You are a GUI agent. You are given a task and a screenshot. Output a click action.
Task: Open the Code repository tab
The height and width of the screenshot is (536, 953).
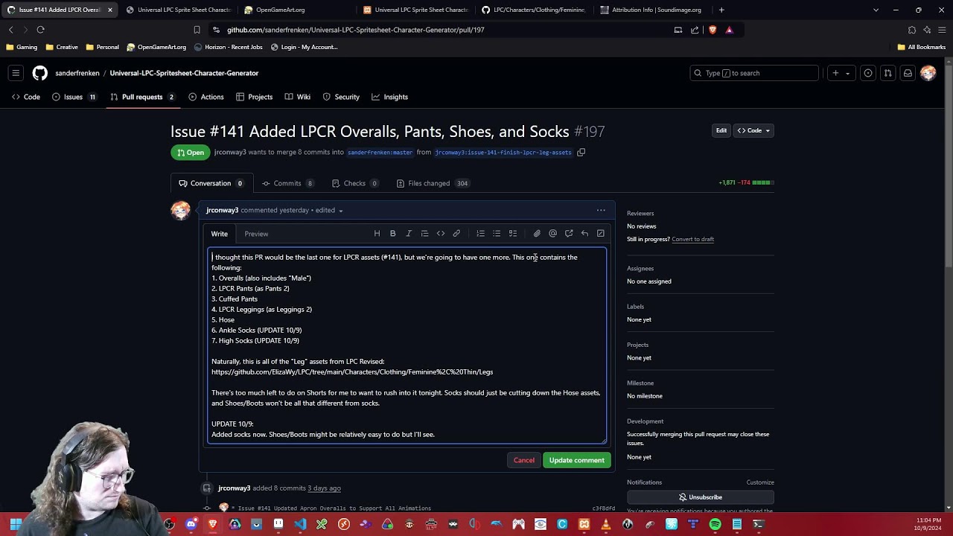(26, 97)
